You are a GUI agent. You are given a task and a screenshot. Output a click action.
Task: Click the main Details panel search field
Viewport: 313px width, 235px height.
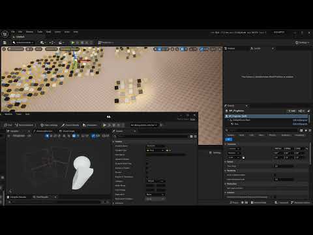[262, 131]
